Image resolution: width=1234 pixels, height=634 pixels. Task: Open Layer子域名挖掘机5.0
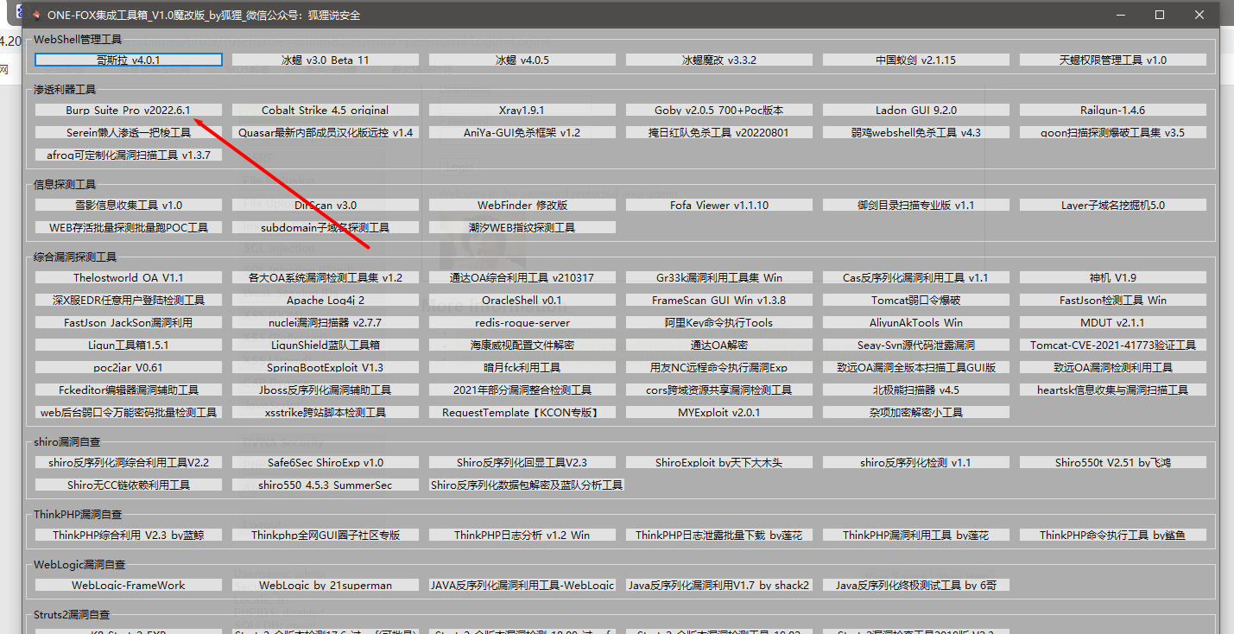coord(1113,206)
